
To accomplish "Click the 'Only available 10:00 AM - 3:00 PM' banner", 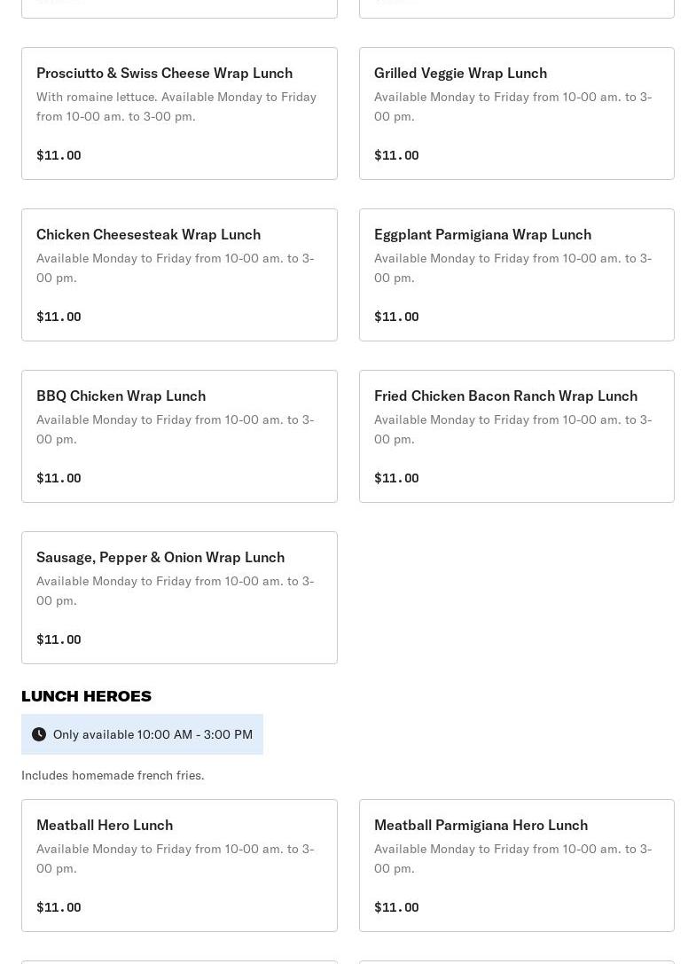I will (x=152, y=734).
